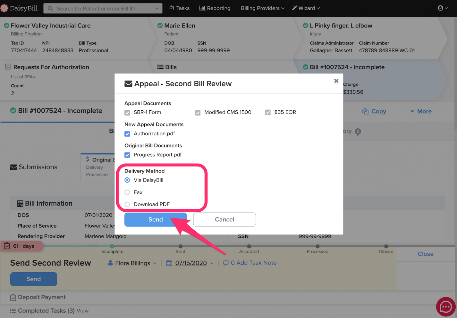Click the Deposit Payment clipboard icon

pos(13,297)
